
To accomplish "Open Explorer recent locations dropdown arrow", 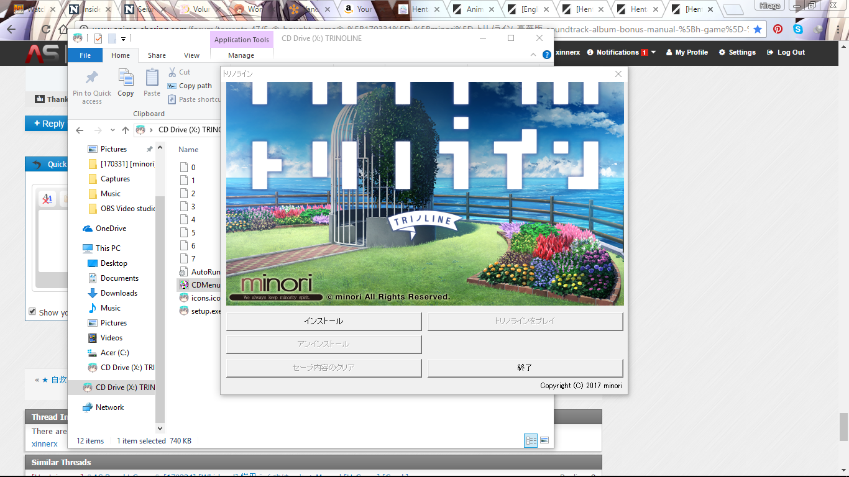I will (x=112, y=130).
